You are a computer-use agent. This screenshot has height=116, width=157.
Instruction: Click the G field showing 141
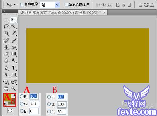[34, 104]
